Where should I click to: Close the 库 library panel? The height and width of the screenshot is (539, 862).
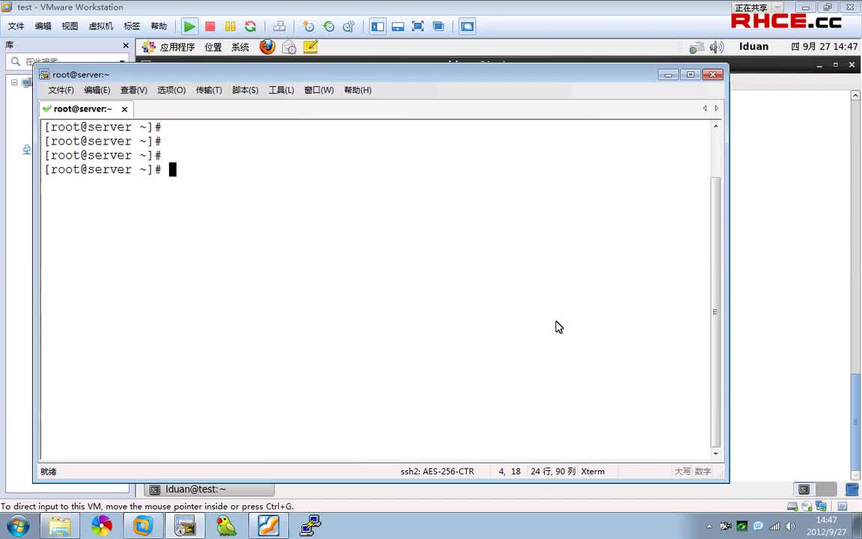(x=126, y=46)
